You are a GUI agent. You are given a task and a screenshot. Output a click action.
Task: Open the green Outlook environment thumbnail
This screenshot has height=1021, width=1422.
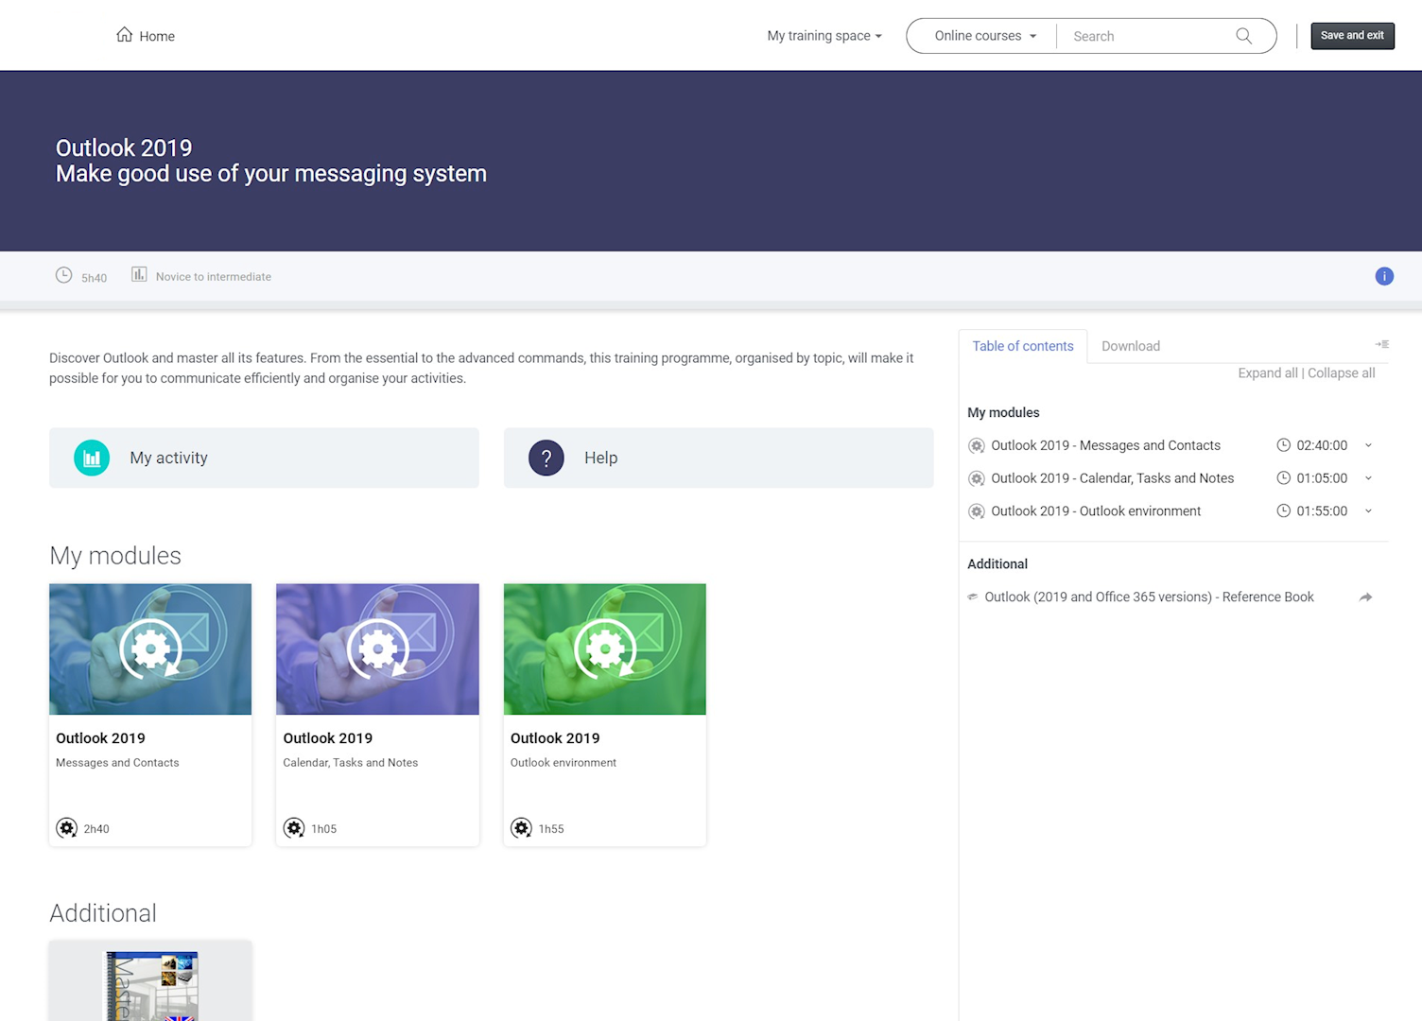(605, 649)
